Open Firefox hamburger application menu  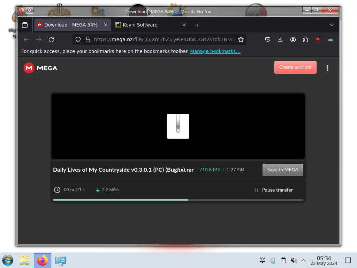pyautogui.click(x=331, y=39)
